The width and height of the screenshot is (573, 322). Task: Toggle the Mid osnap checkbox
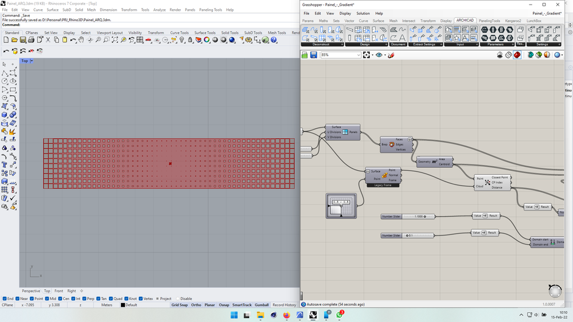47,299
